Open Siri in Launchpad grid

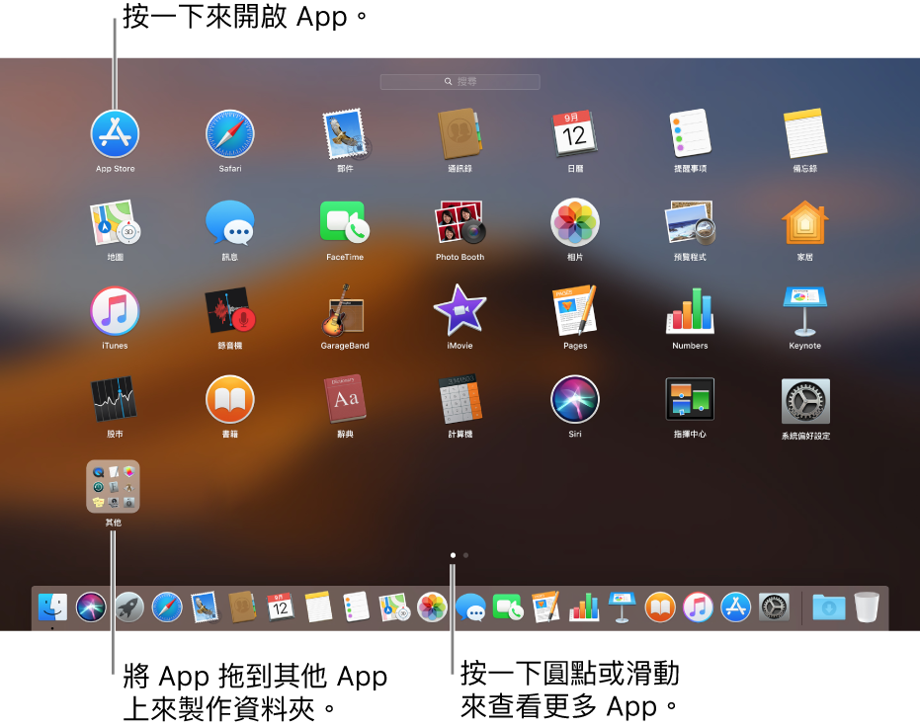point(575,399)
